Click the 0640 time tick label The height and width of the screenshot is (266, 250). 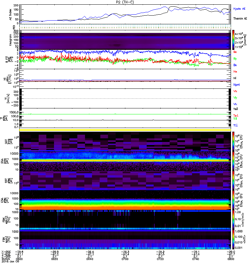coord(90,259)
